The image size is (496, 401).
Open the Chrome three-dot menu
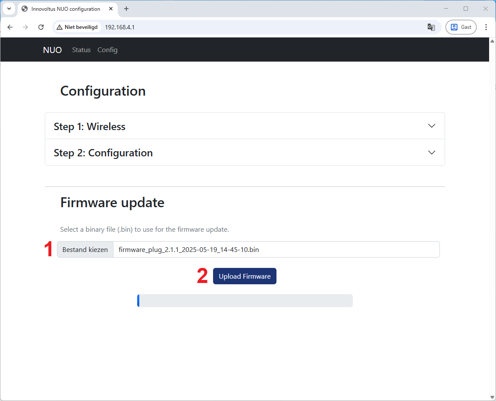(x=486, y=27)
